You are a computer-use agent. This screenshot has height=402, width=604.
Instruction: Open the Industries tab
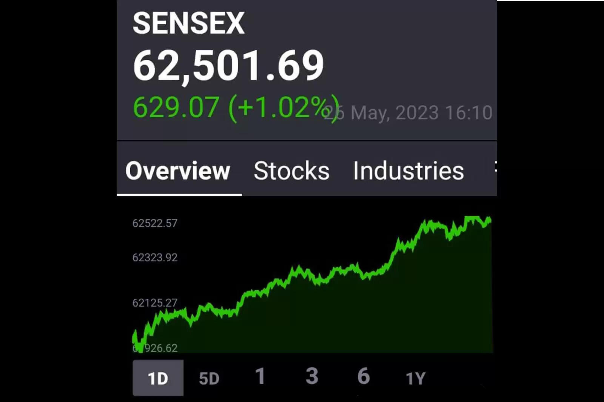(408, 171)
